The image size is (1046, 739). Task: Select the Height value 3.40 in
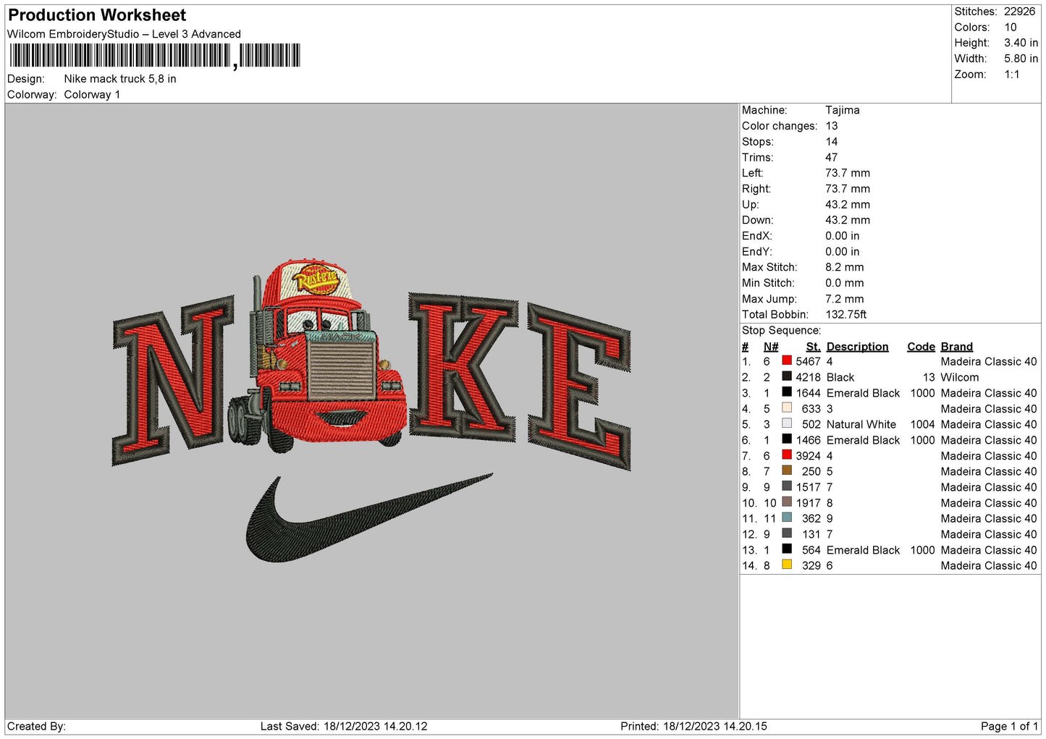pos(1021,43)
